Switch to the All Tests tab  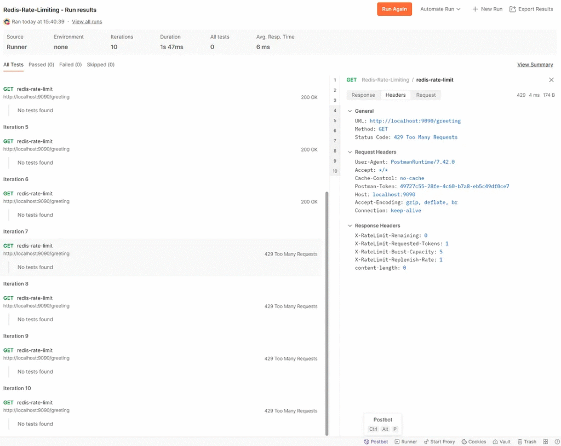click(x=13, y=65)
